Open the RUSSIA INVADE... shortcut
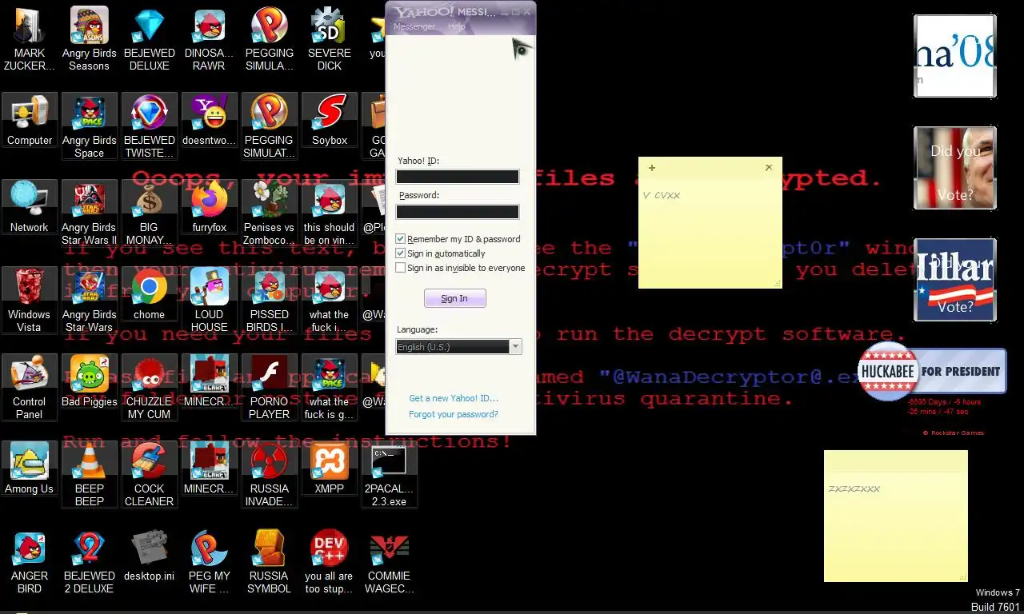 pos(269,474)
